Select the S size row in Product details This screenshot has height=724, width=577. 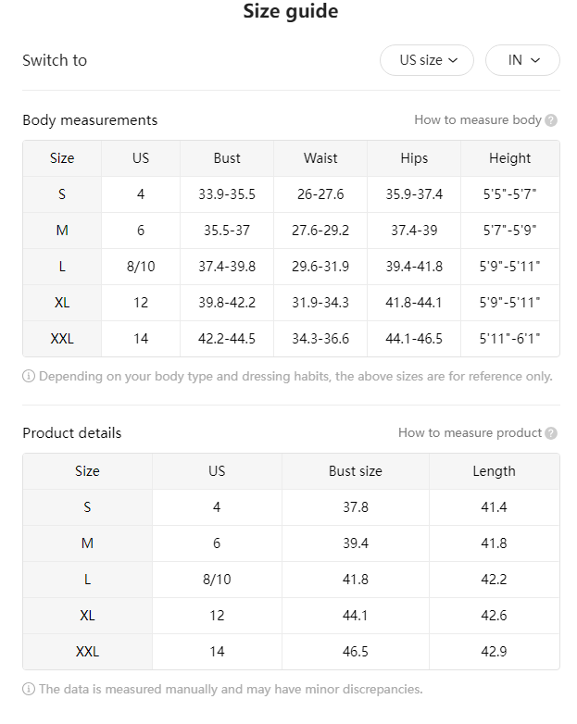(291, 507)
